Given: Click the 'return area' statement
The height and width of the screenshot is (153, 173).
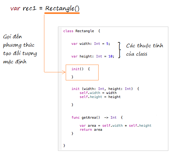Looking at the screenshot, I should [x=91, y=130].
